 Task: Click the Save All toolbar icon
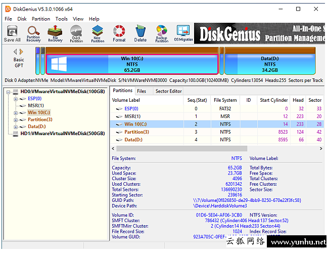click(x=12, y=33)
